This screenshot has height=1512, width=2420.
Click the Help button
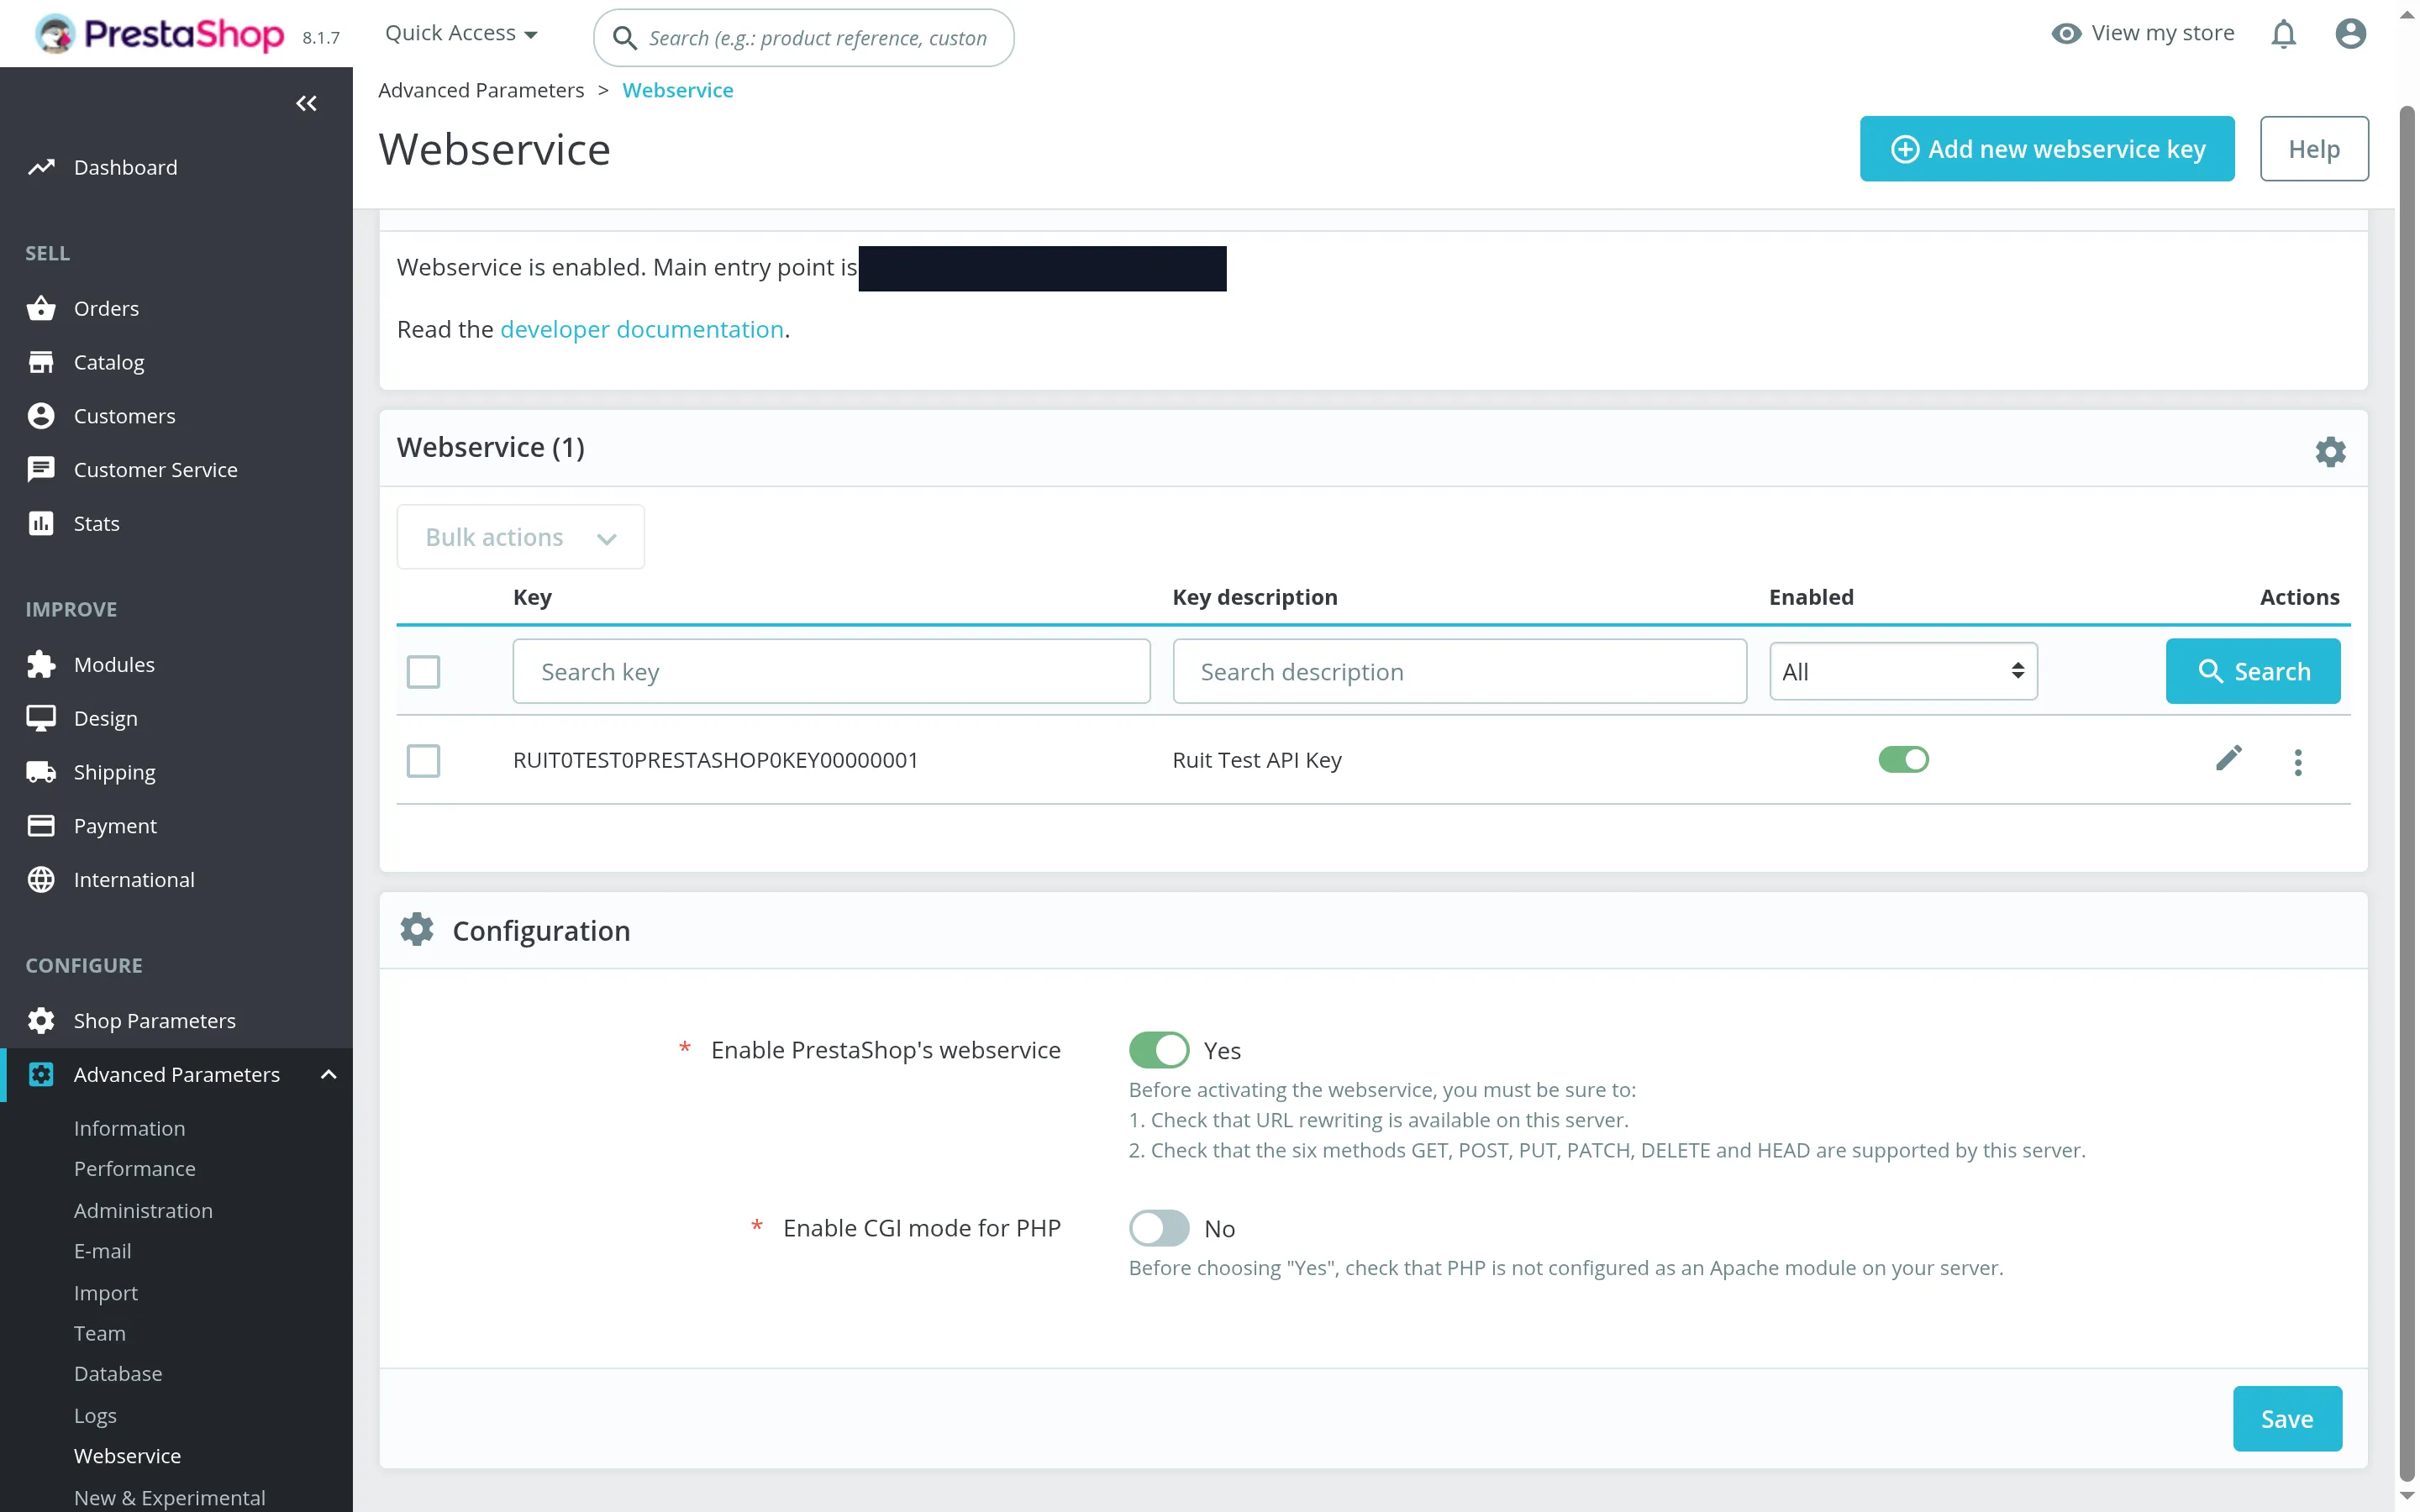[2313, 149]
